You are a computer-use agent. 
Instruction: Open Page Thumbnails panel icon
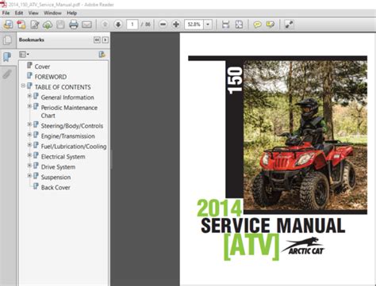tap(7, 40)
